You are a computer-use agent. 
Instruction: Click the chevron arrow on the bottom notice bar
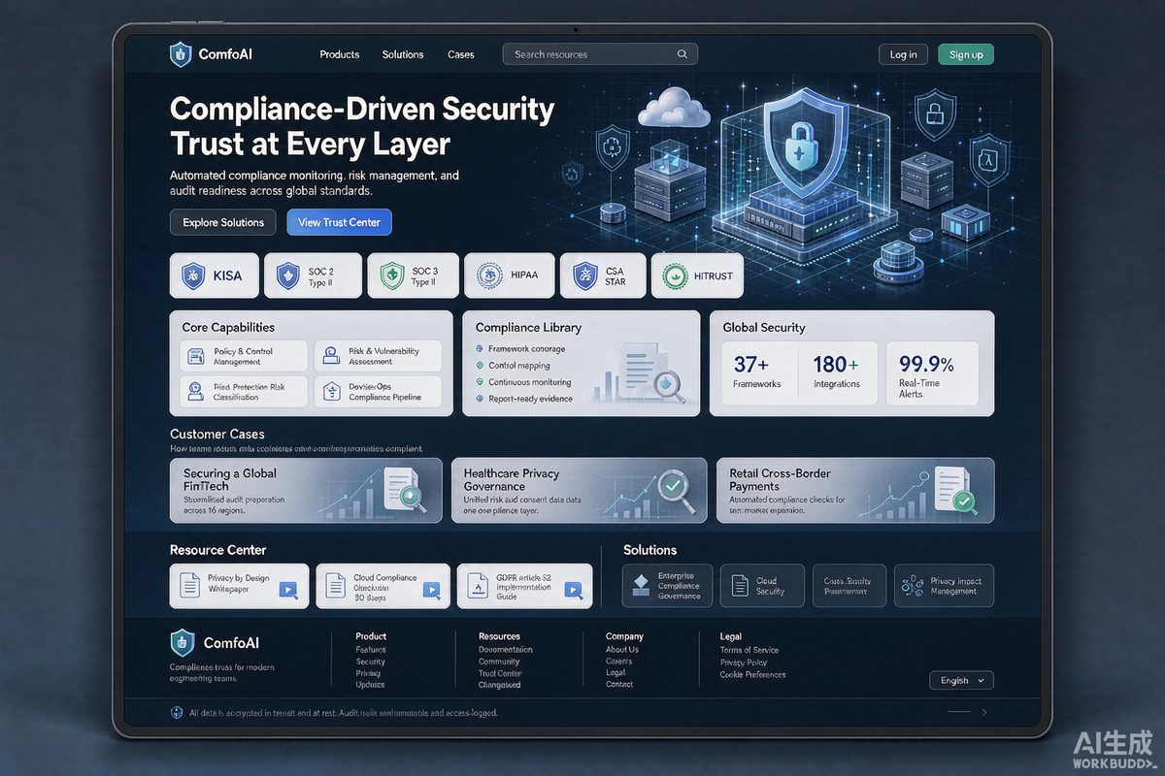[x=983, y=712]
